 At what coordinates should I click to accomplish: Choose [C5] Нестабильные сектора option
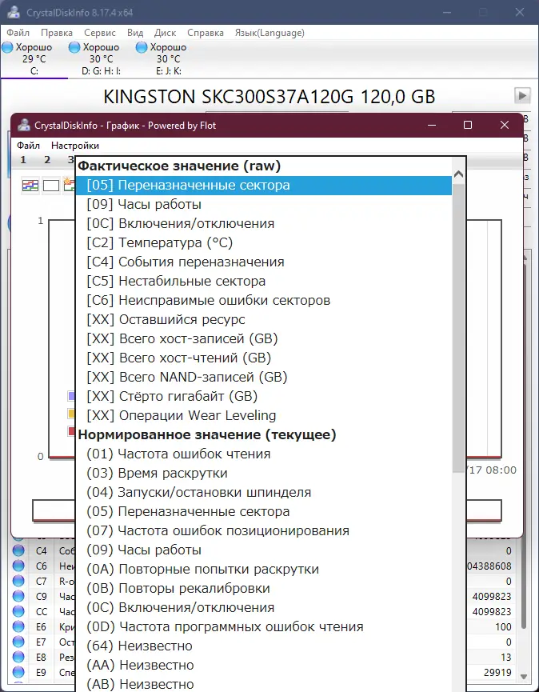pyautogui.click(x=264, y=281)
